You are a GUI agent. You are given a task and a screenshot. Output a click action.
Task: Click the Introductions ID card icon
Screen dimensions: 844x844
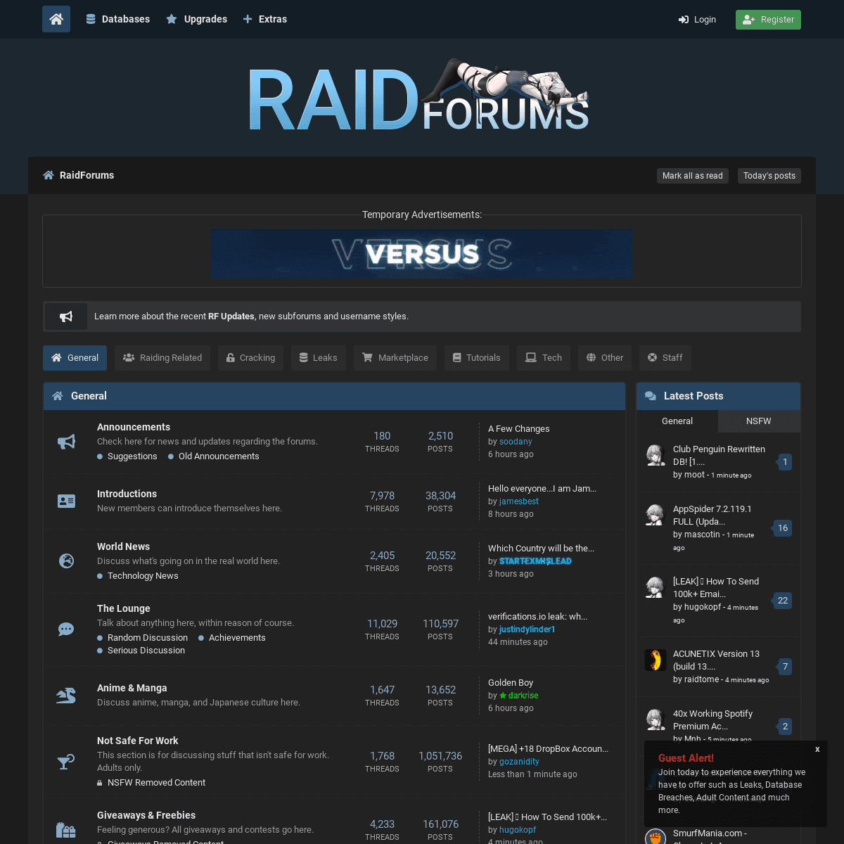point(66,501)
